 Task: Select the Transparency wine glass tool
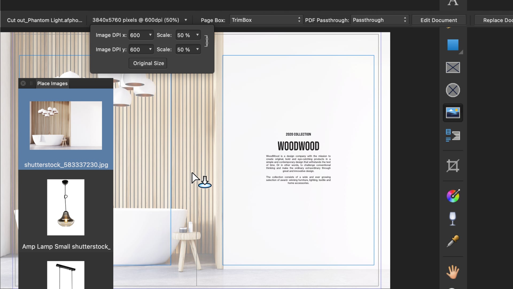coord(453,219)
